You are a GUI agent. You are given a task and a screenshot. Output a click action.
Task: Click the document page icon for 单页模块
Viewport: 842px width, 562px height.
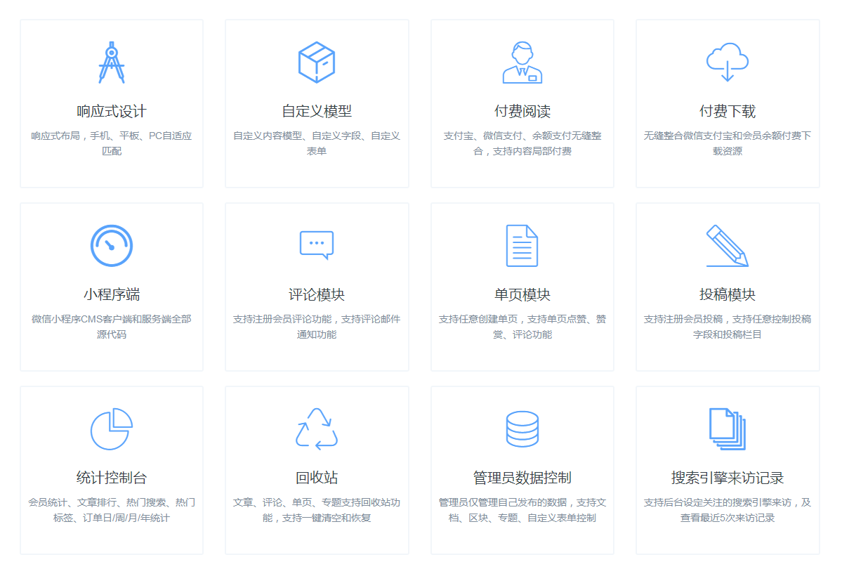pyautogui.click(x=522, y=246)
